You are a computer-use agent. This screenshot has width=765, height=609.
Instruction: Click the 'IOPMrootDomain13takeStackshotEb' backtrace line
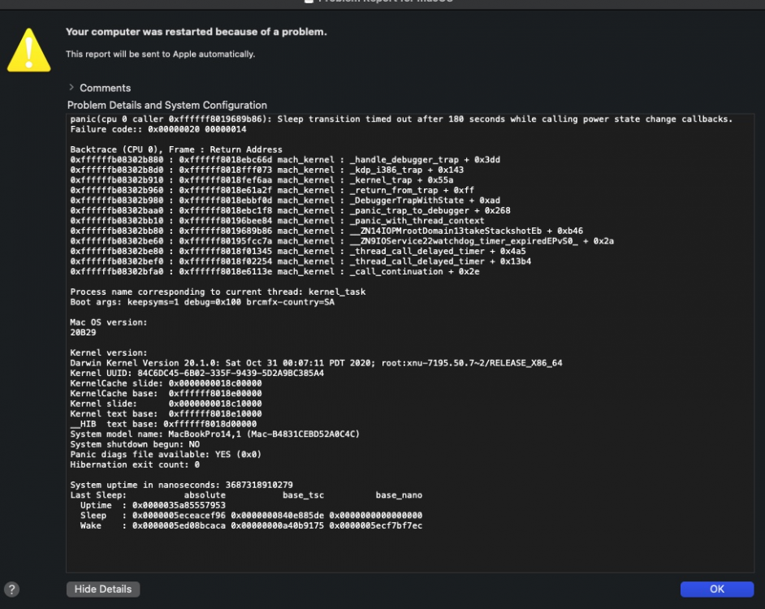tap(326, 231)
